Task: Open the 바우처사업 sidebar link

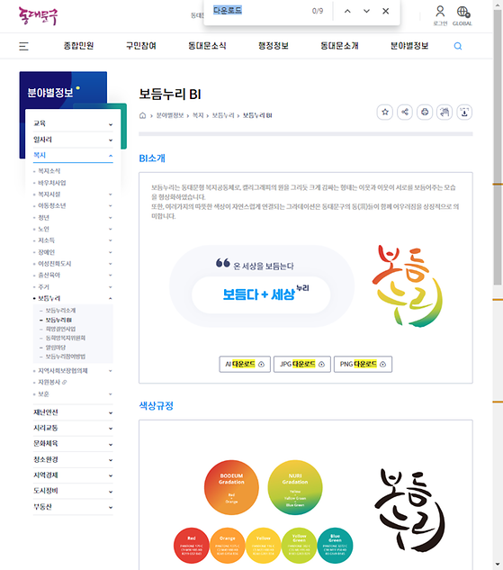Action: (x=52, y=183)
